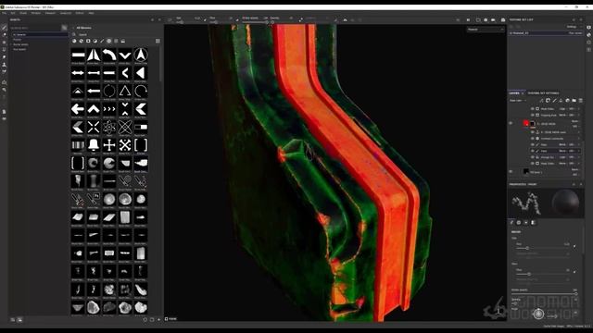Add a folder in the Layers panel

[x=574, y=101]
